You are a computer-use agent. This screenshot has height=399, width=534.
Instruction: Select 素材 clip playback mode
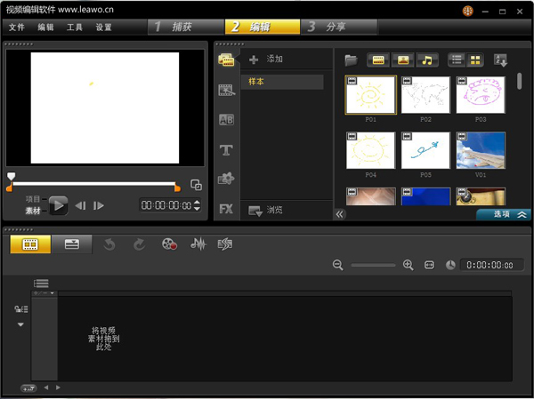coord(33,211)
